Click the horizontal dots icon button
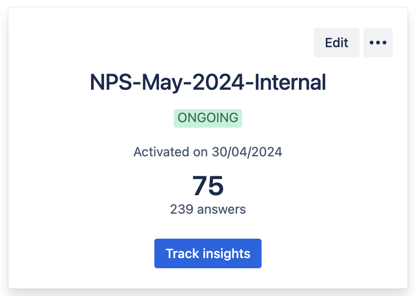 378,43
